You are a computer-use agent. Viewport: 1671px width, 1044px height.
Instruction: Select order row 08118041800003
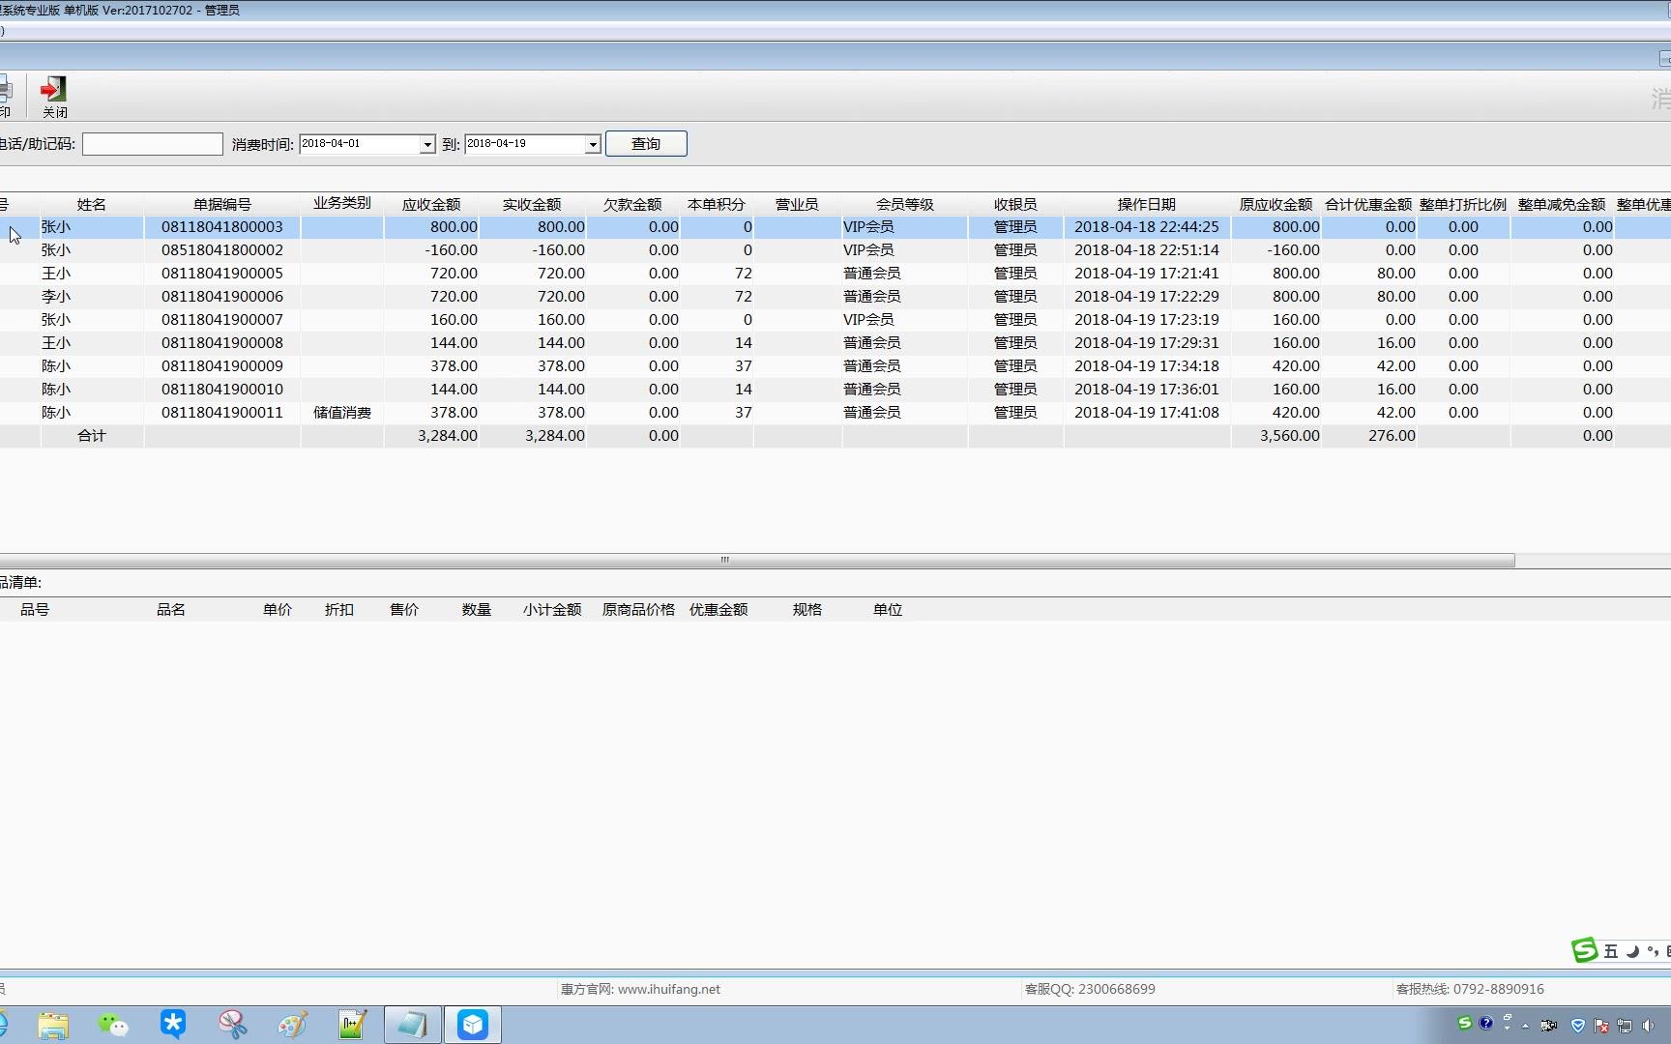[835, 227]
